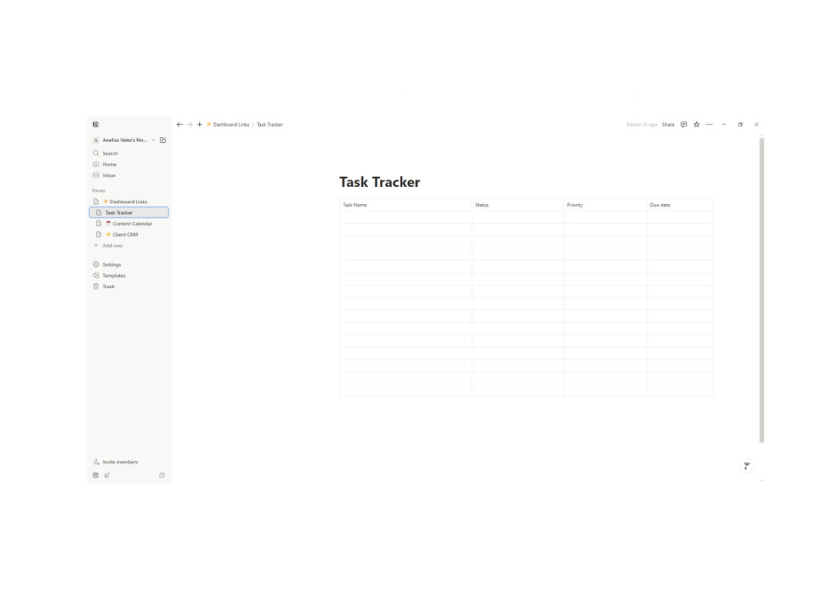
Task: Click the plus new tab icon in top bar
Action: 199,125
